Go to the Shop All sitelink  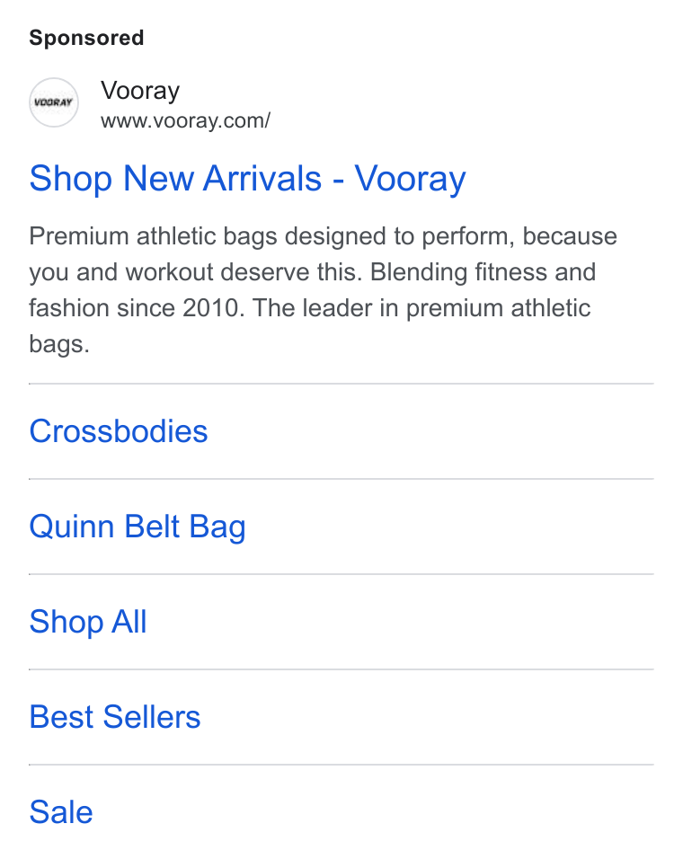tap(88, 623)
